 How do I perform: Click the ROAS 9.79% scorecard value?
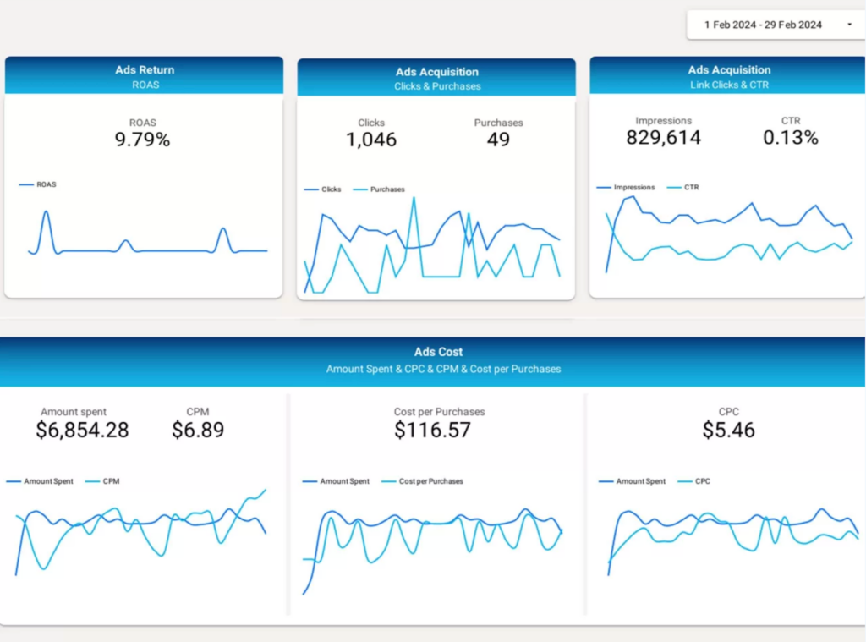point(143,140)
